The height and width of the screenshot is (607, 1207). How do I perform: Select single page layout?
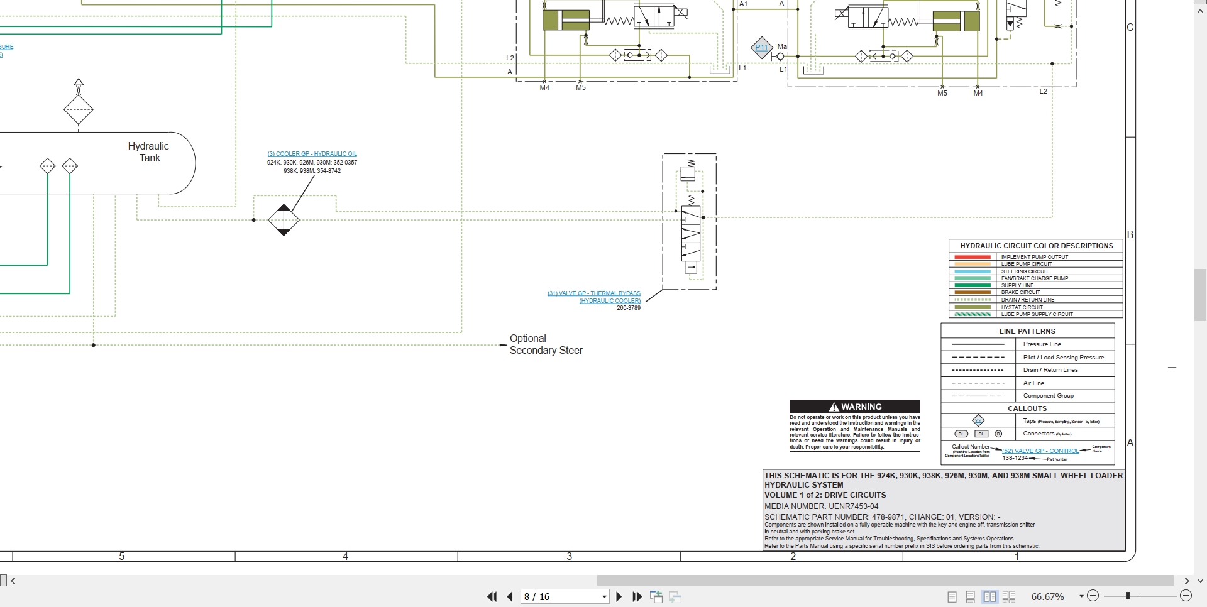coord(952,597)
